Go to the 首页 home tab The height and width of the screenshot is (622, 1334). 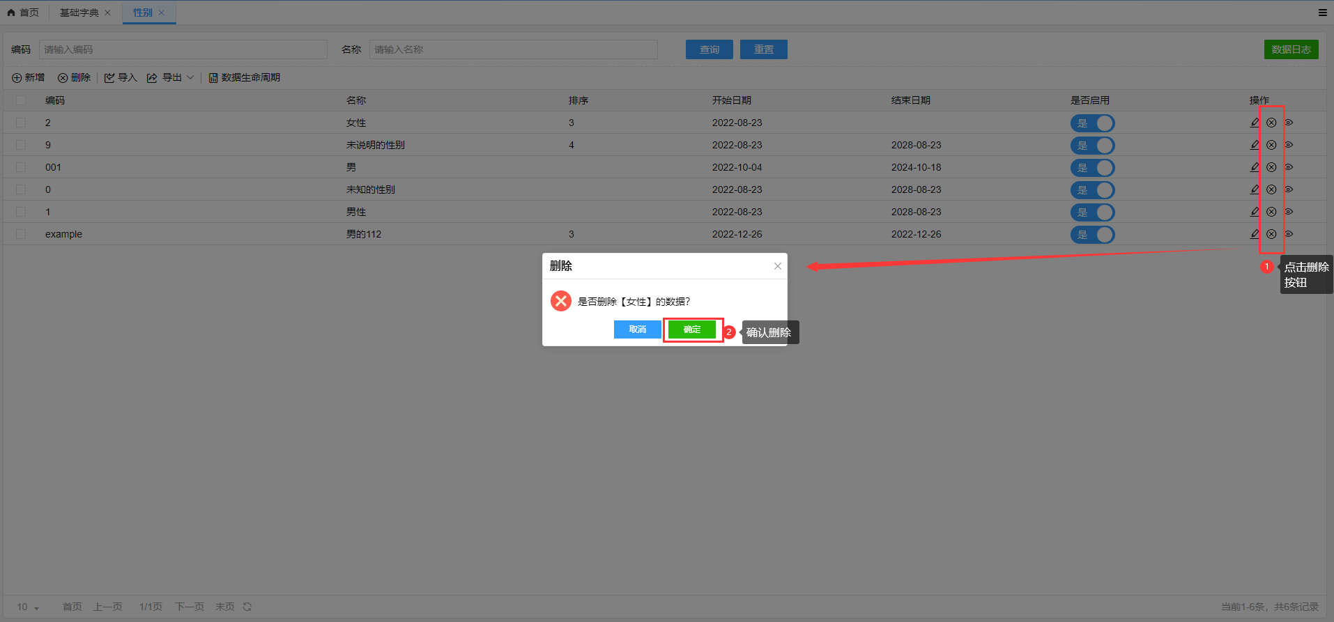coord(24,13)
